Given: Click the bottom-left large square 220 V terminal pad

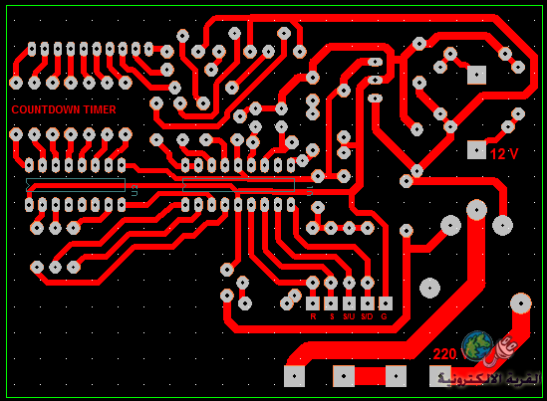Looking at the screenshot, I should coord(294,376).
